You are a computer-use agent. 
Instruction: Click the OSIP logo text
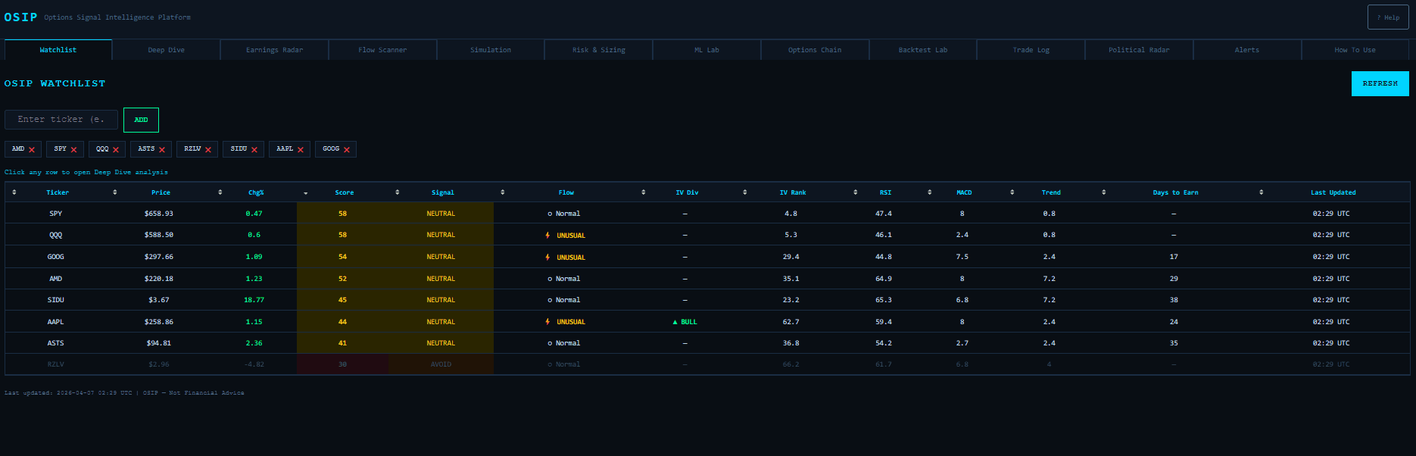[21, 17]
